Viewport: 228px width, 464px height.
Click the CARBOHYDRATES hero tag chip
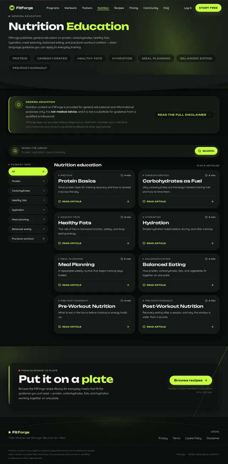52,58
